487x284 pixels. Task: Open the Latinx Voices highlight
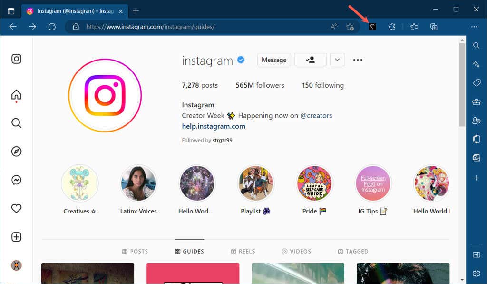point(138,183)
